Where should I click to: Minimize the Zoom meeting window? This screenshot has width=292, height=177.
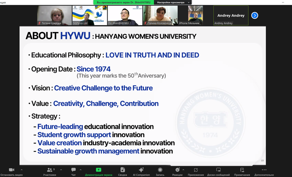[x=283, y=2]
